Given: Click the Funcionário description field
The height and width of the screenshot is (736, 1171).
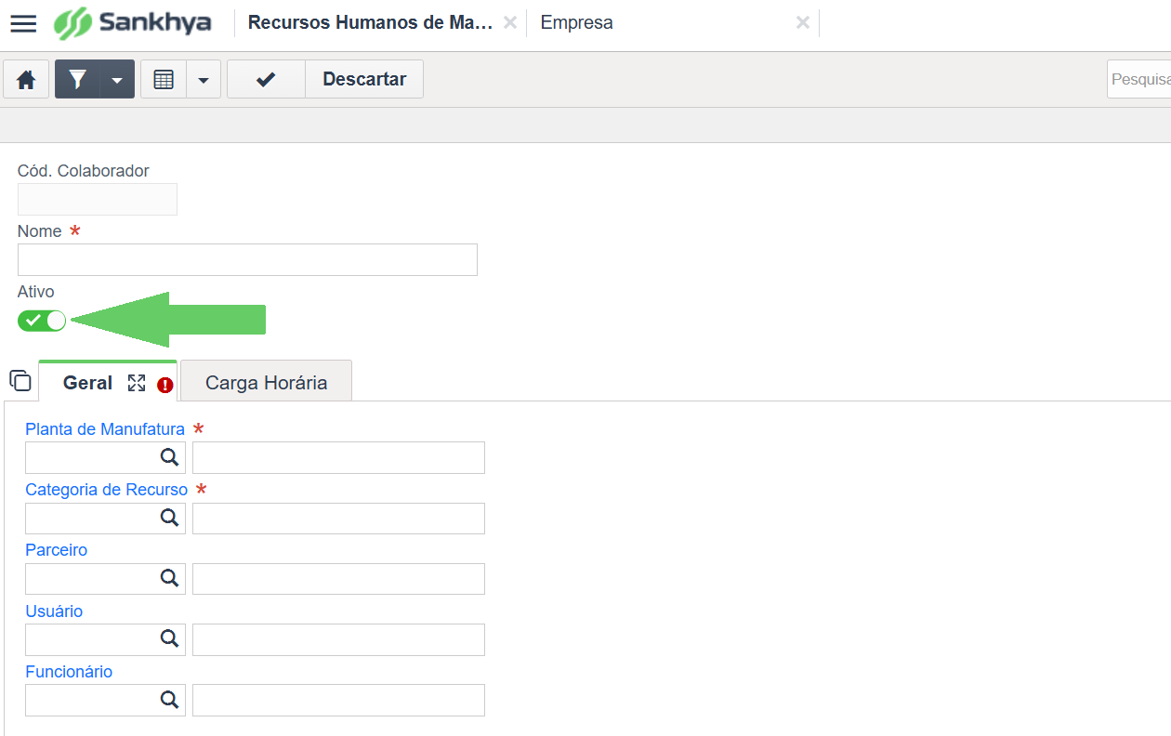Looking at the screenshot, I should (x=338, y=701).
